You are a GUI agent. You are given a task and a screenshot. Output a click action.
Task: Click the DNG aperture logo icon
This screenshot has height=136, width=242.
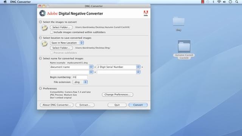coord(42,13)
